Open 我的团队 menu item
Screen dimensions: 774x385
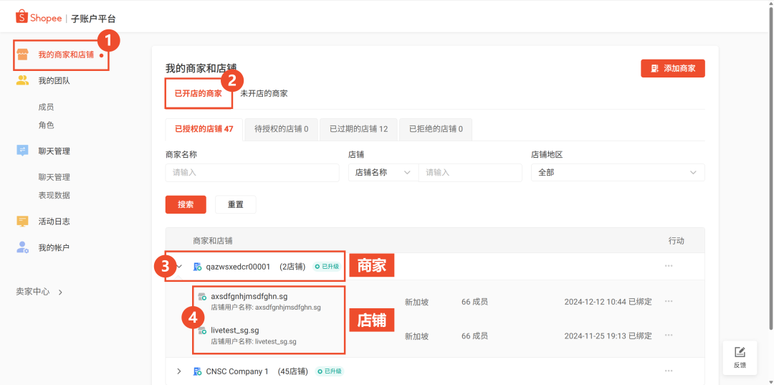pos(54,81)
